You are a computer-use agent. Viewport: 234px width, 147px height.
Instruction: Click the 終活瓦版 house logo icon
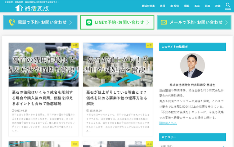pos(19,8)
